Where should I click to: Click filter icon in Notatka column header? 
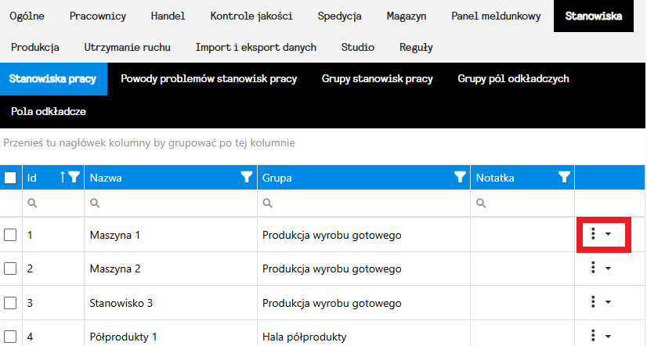[x=564, y=178]
